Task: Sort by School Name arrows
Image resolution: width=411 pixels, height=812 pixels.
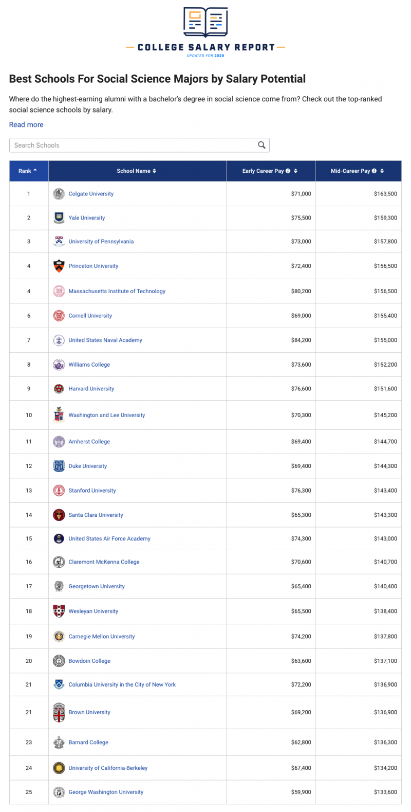Action: (x=154, y=171)
